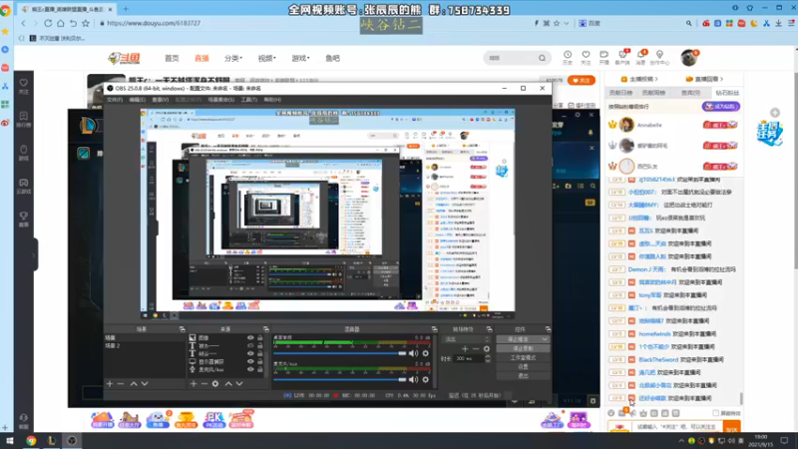Open the 游戏 dropdown in Douyu navigation

coord(300,59)
